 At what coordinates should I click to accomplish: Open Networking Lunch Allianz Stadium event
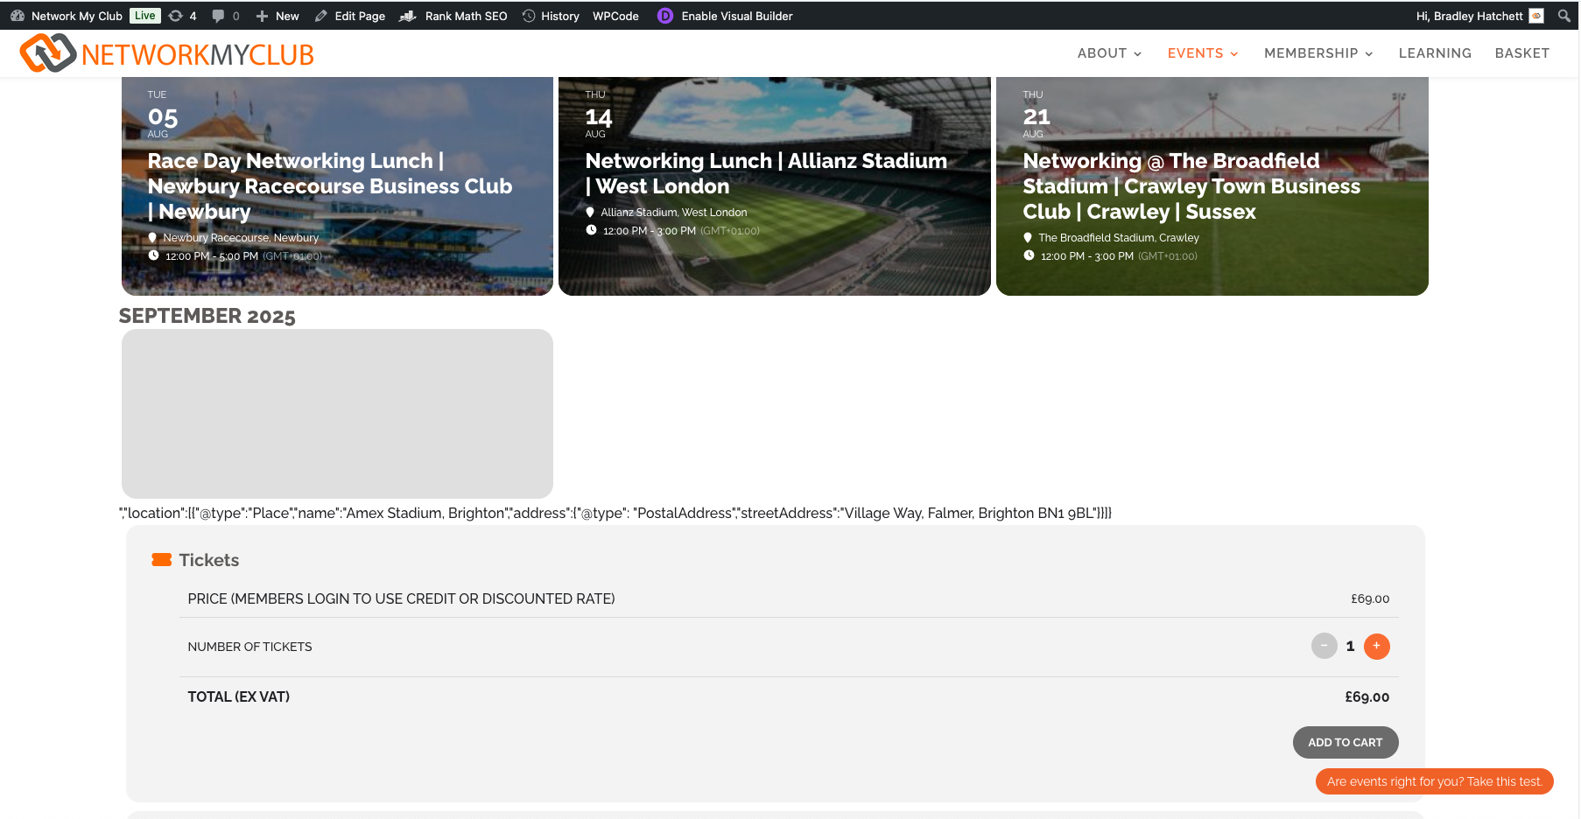pos(766,173)
